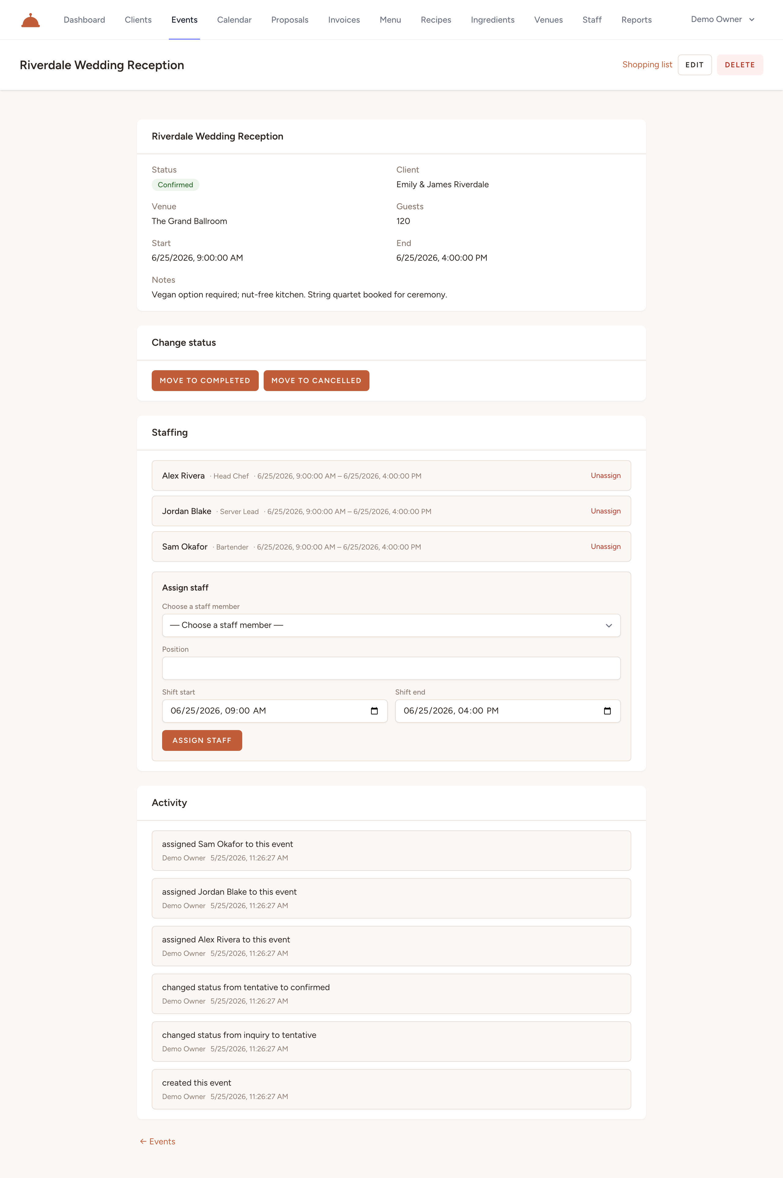This screenshot has width=783, height=1178.
Task: Click the Shift start date text
Action: [218, 711]
